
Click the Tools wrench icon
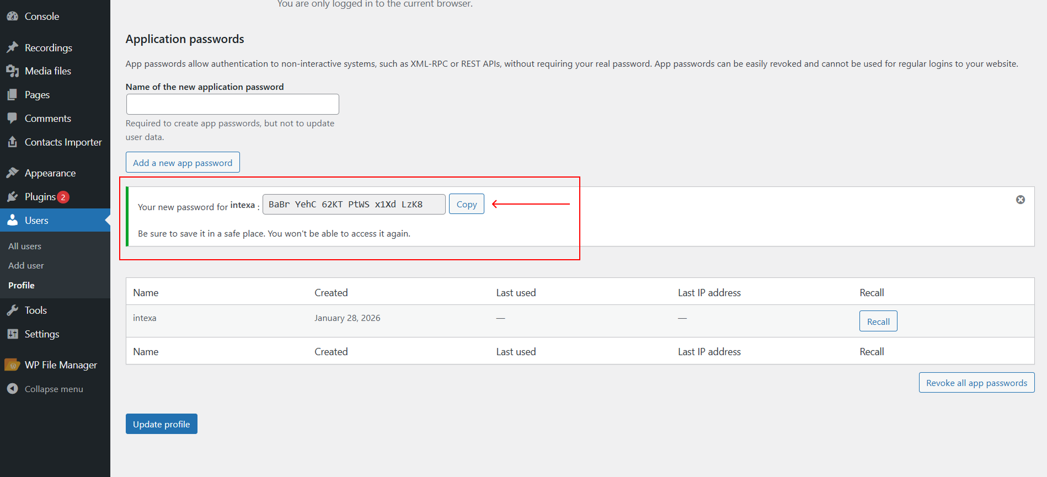click(12, 310)
